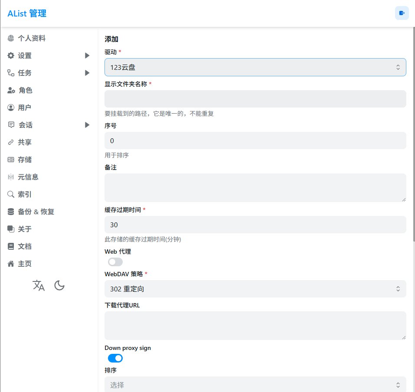Click the house icon beside 主页
Screen dimensions: 415x392
(11, 264)
